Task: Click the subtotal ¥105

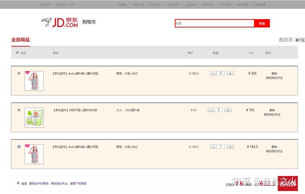Action: click(250, 110)
